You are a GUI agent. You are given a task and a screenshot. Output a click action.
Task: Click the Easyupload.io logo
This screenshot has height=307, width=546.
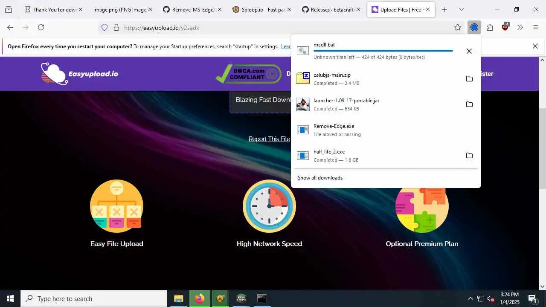(79, 74)
